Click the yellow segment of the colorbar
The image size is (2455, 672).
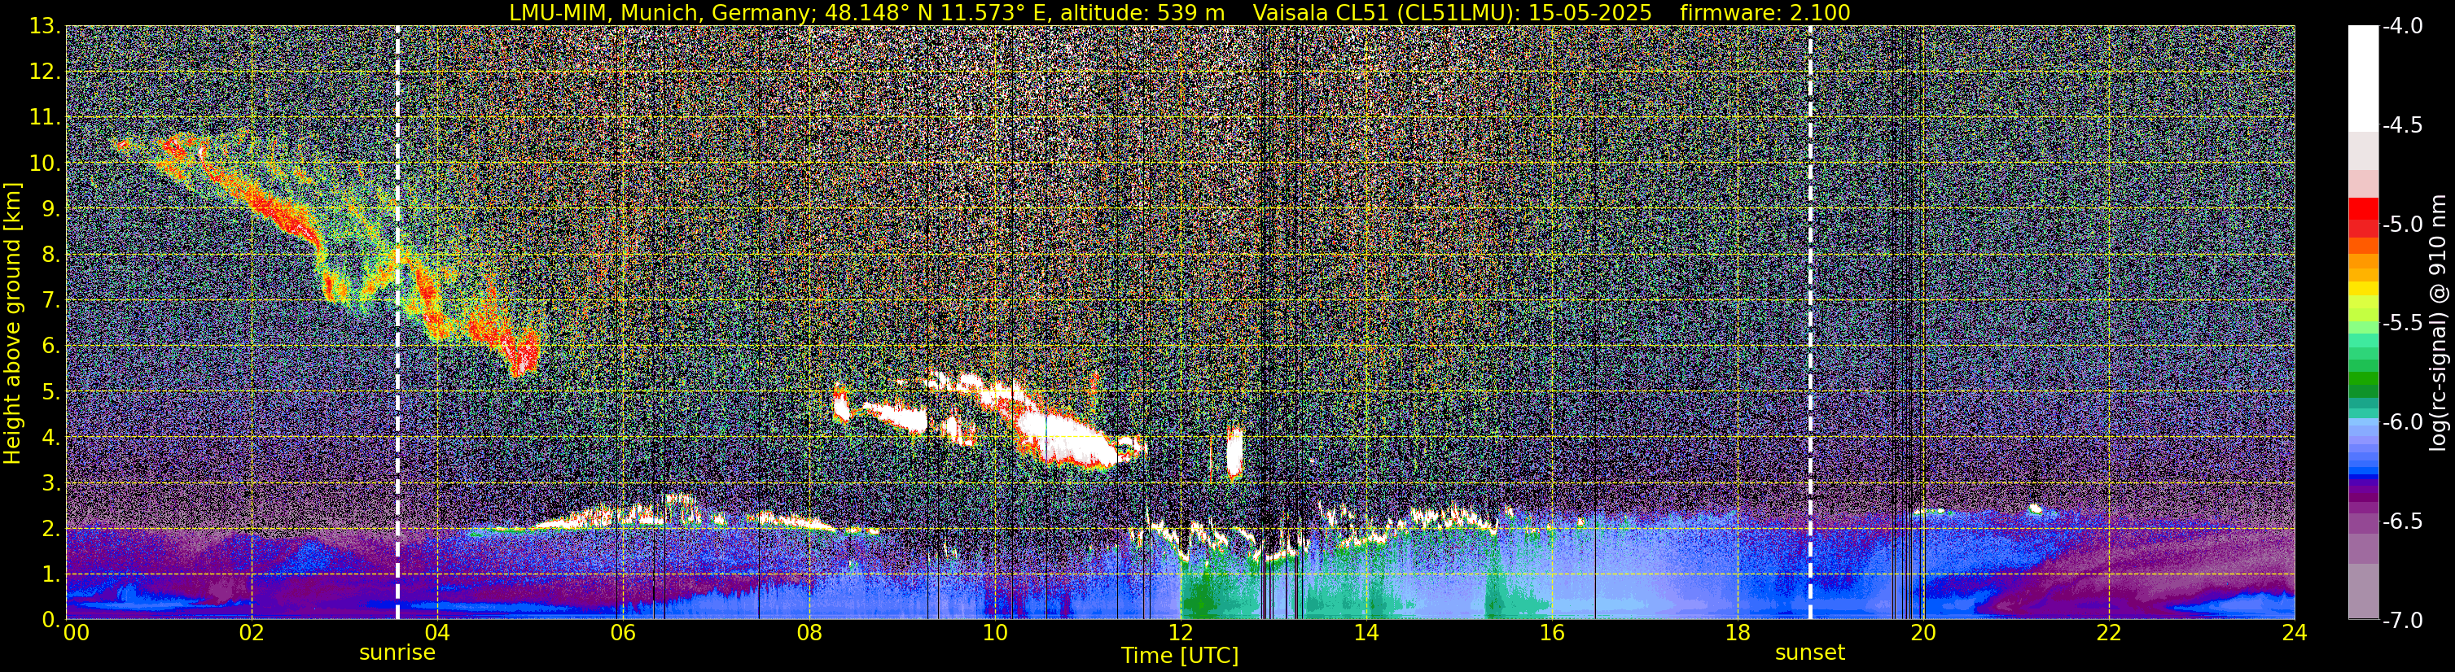coord(2362,289)
